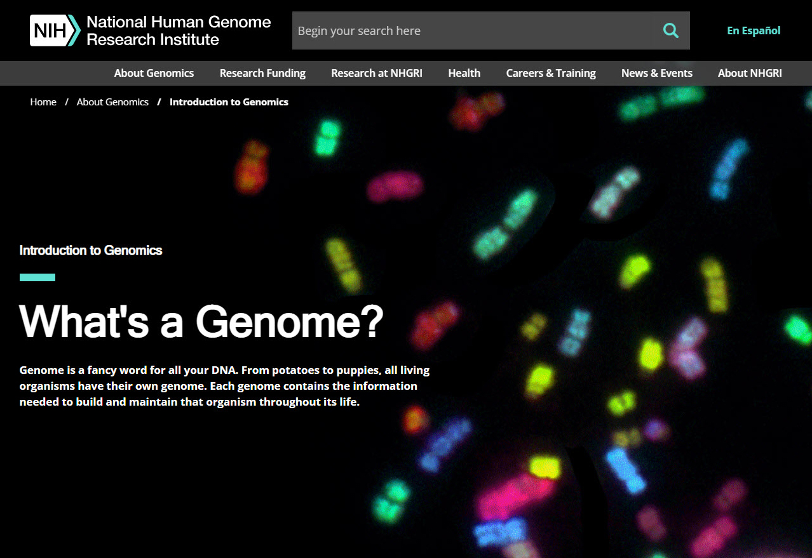Screen dimensions: 812x558
Task: Click the teal accent bar under the title
Action: (37, 277)
